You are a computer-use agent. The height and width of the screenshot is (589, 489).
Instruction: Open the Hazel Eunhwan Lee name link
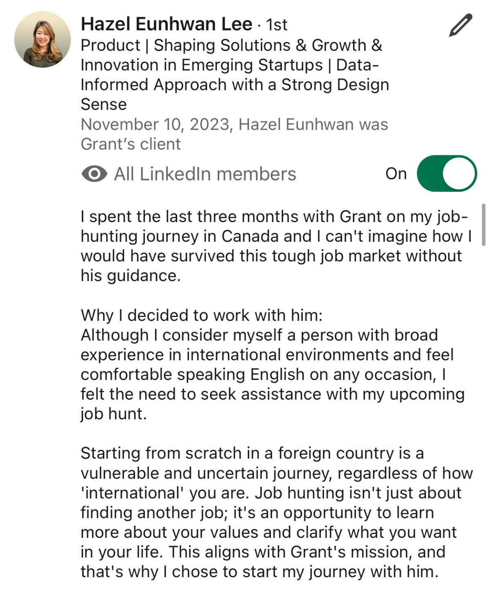pos(166,24)
